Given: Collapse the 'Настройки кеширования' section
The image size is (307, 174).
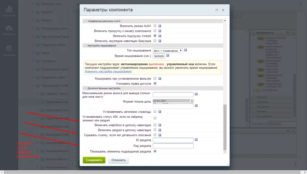Looking at the screenshot, I should click(85, 46).
